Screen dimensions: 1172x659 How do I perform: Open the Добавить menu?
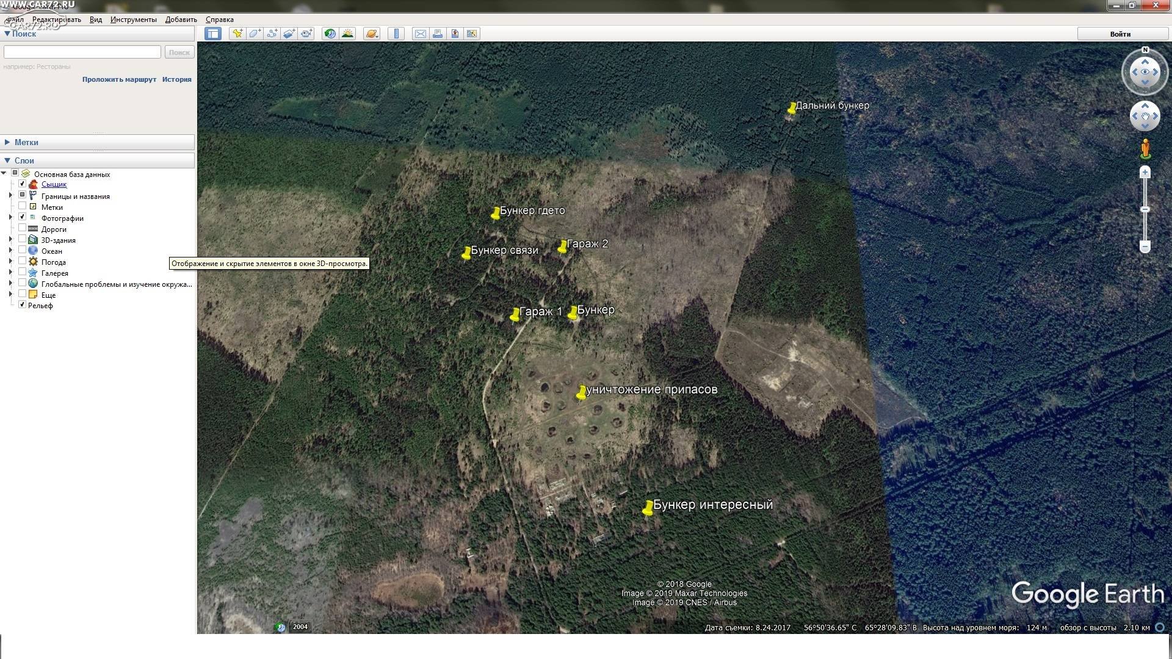click(x=181, y=20)
